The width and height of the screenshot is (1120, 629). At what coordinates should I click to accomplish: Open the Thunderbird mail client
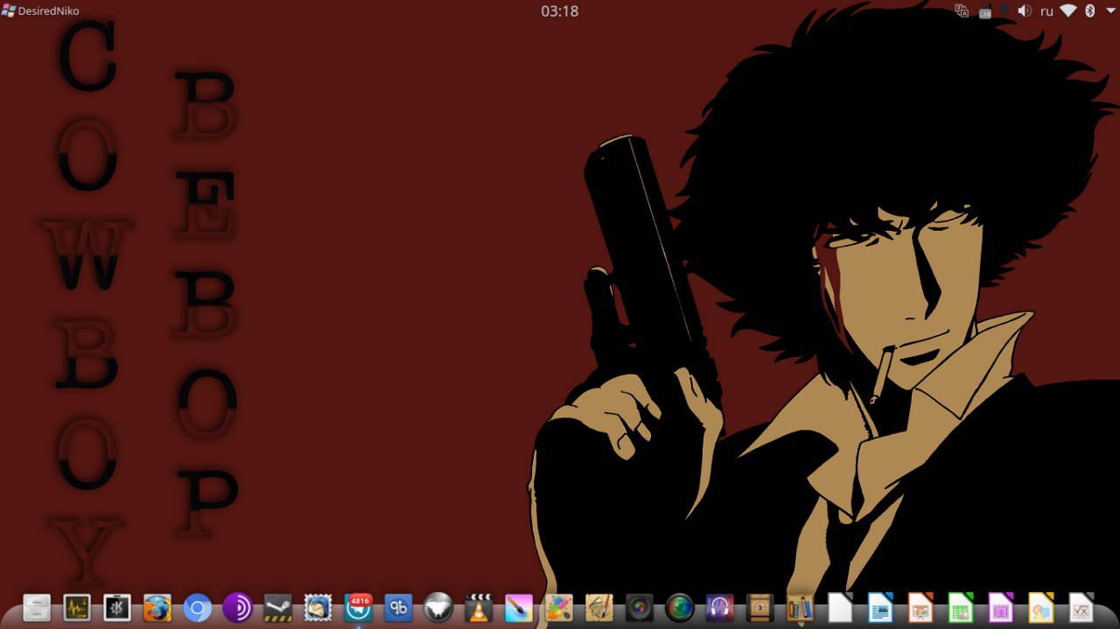(318, 607)
